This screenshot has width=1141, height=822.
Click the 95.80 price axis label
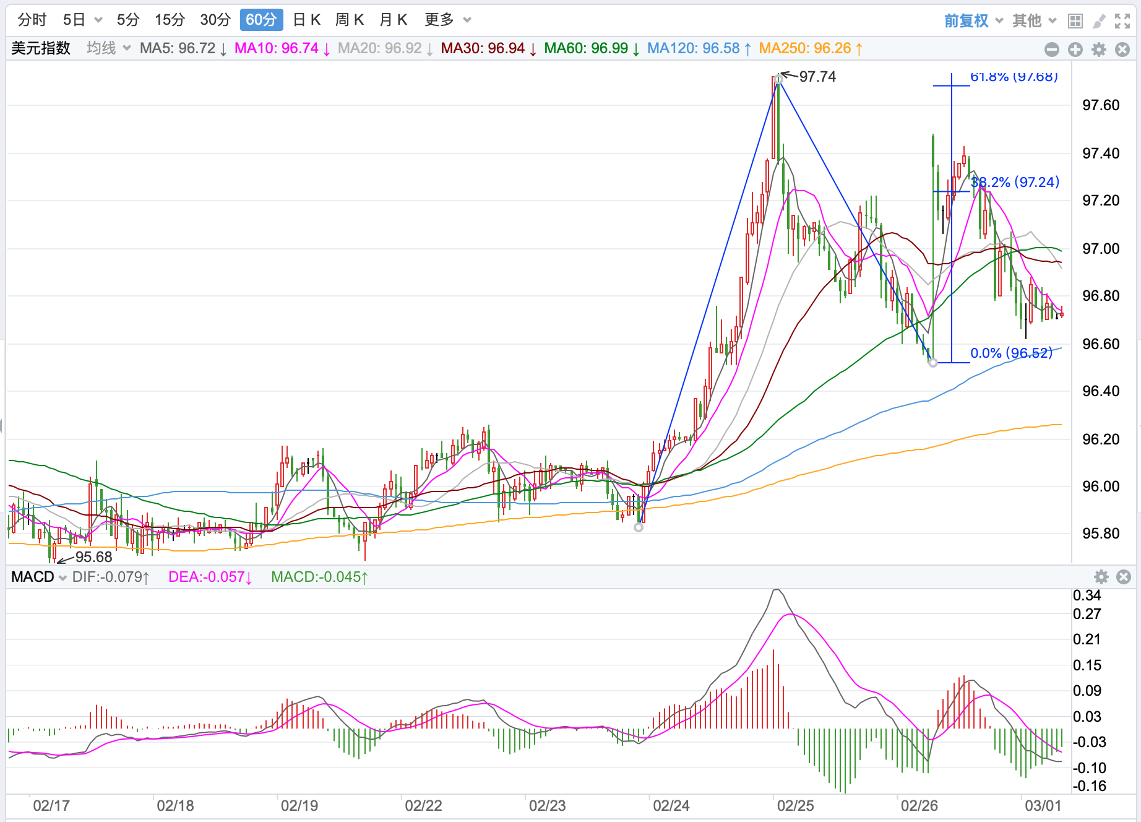1101,534
